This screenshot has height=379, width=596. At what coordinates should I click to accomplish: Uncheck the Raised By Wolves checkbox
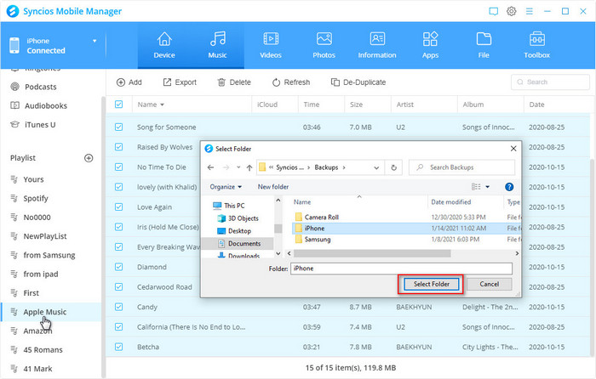coord(118,147)
